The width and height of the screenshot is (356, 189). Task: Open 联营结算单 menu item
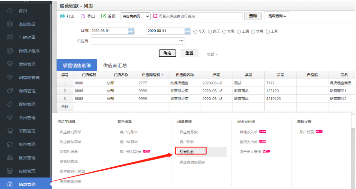(x=69, y=161)
